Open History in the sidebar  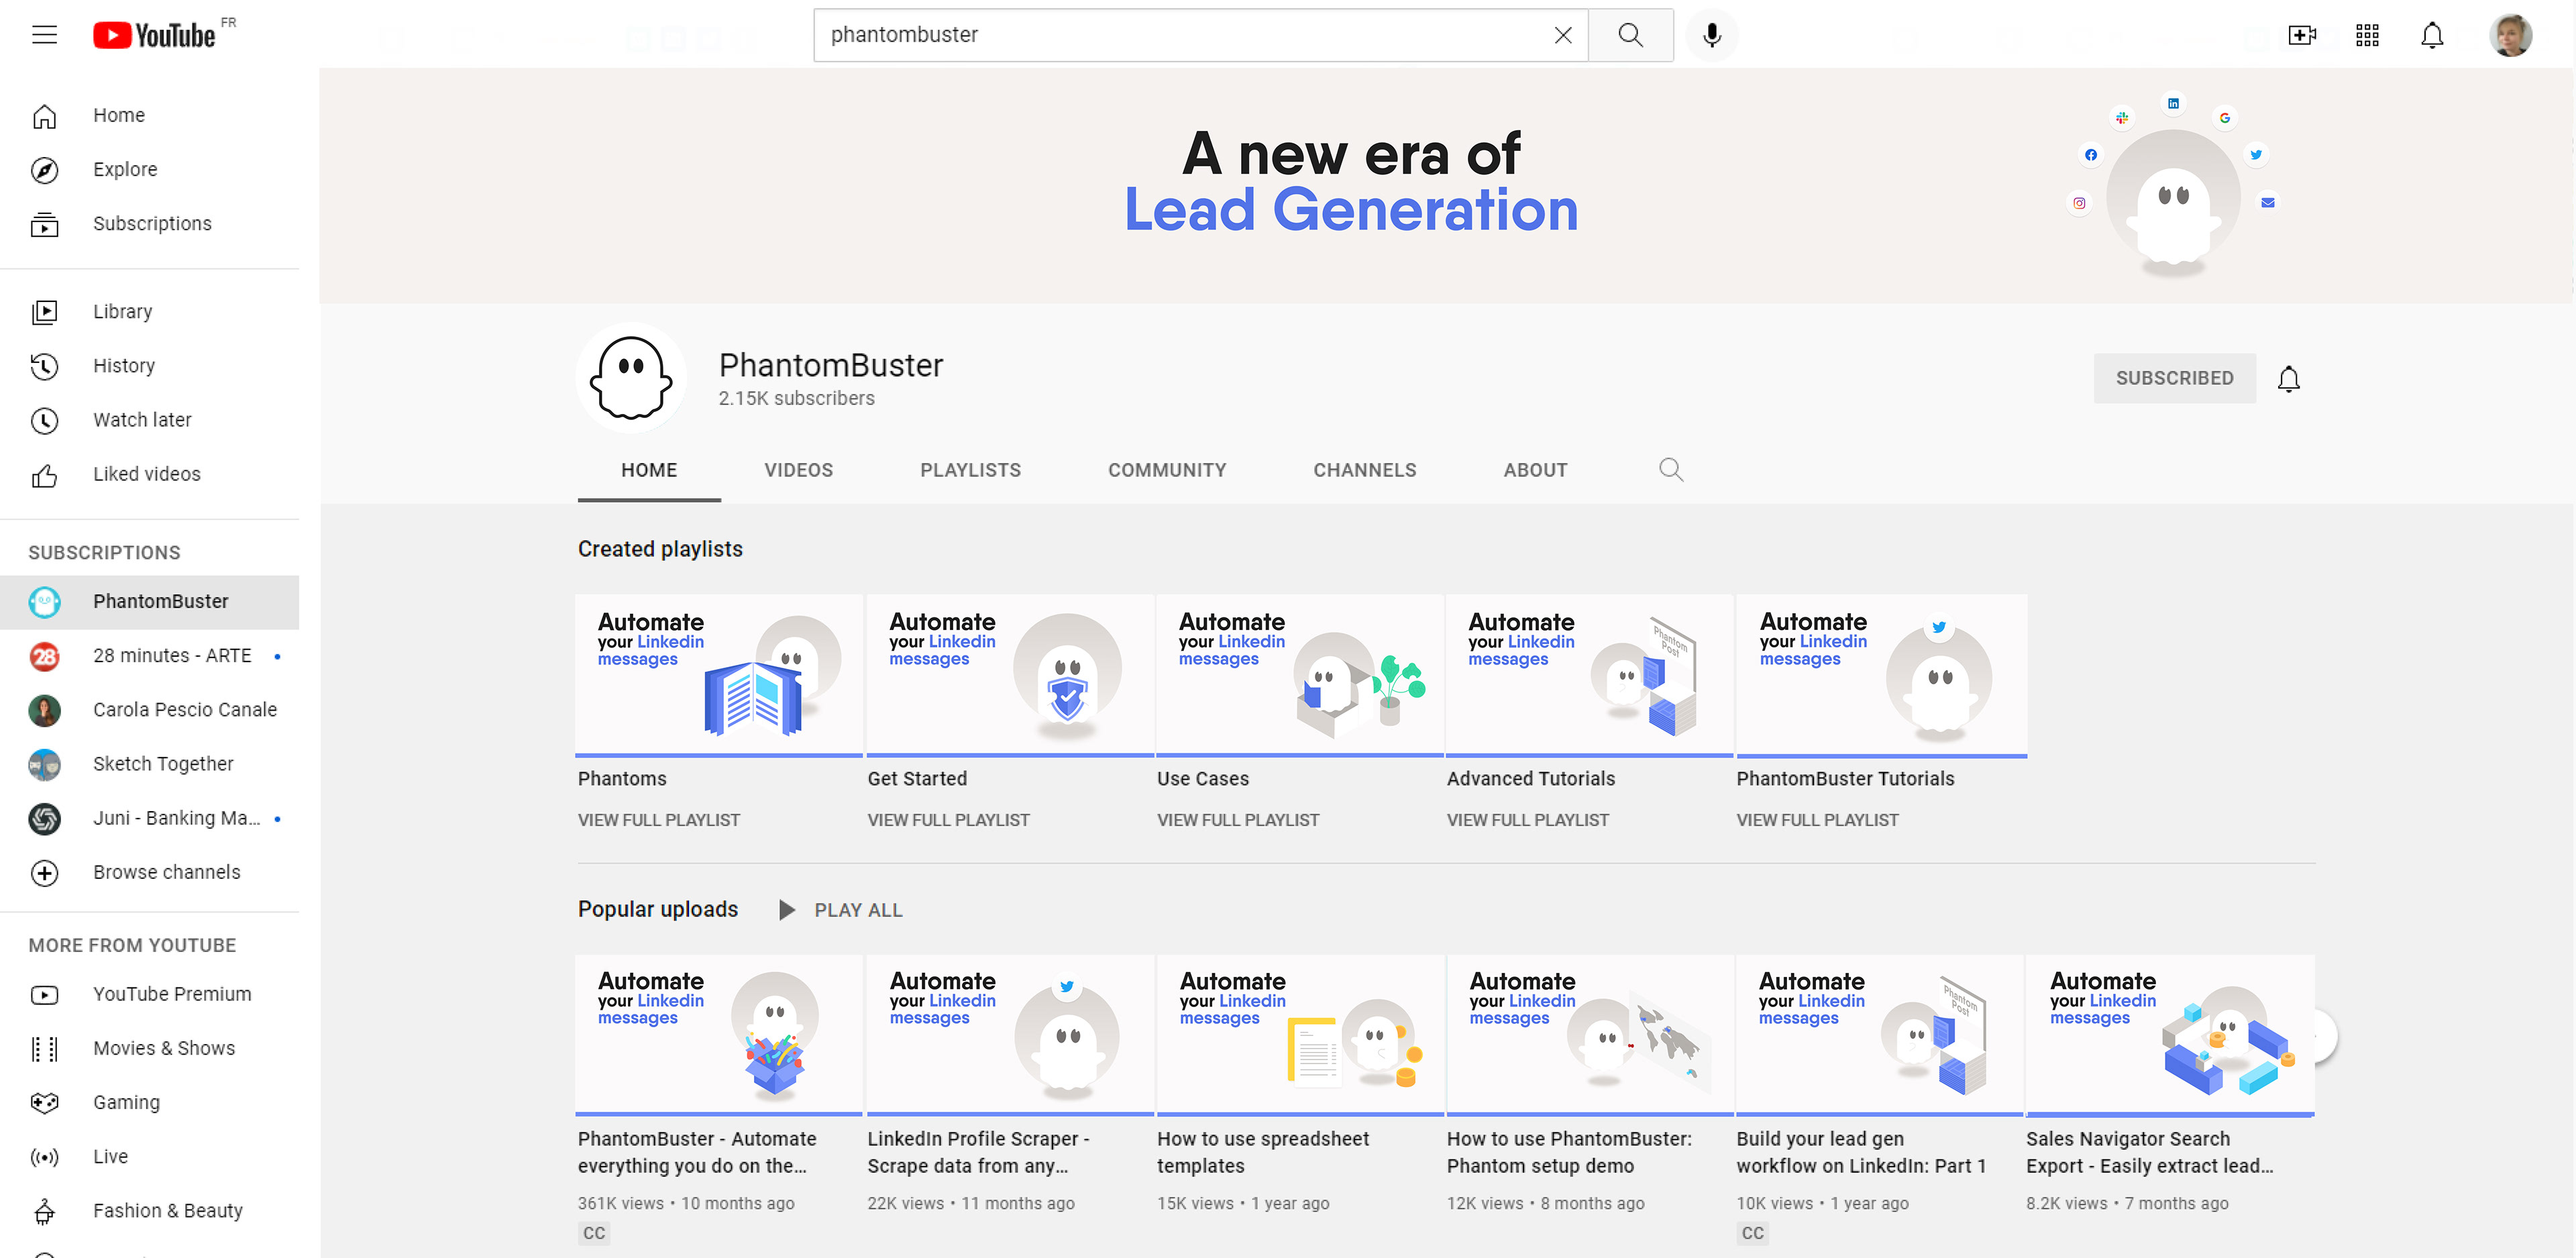pos(150,365)
